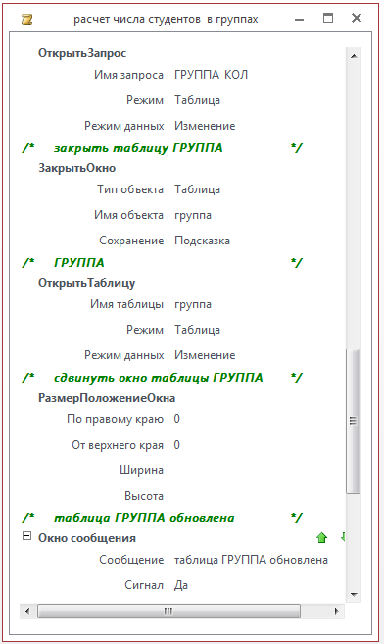Select the ОткрытьЗапрос action
This screenshot has width=384, height=644.
coord(82,53)
